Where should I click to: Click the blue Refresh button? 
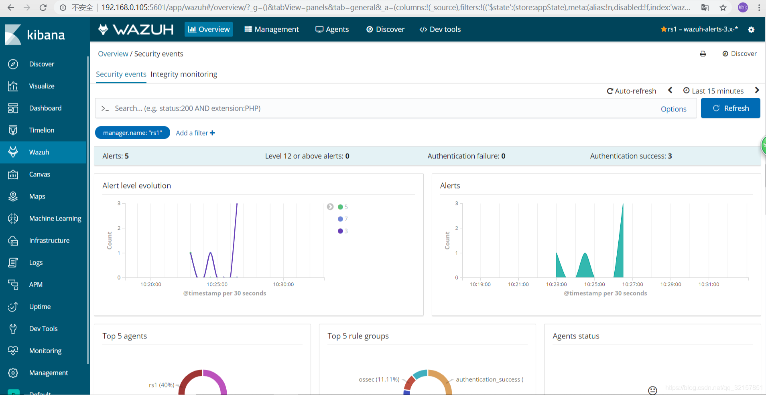point(730,108)
